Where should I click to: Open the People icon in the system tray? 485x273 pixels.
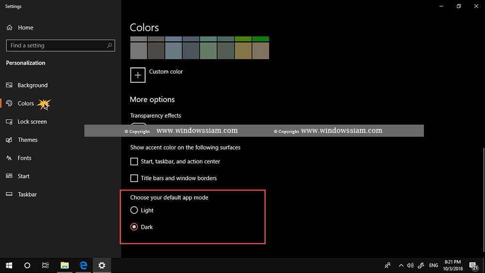click(x=387, y=265)
